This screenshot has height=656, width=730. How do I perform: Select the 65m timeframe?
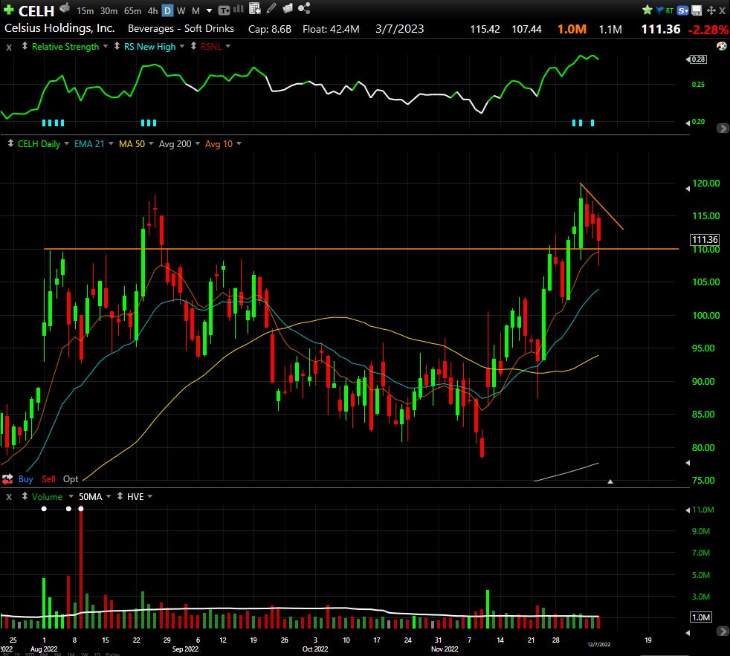pyautogui.click(x=132, y=10)
